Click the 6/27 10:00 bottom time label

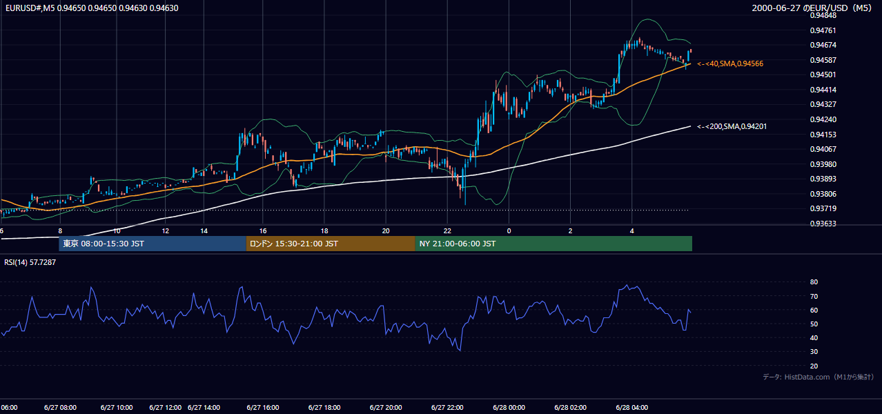[x=117, y=407]
